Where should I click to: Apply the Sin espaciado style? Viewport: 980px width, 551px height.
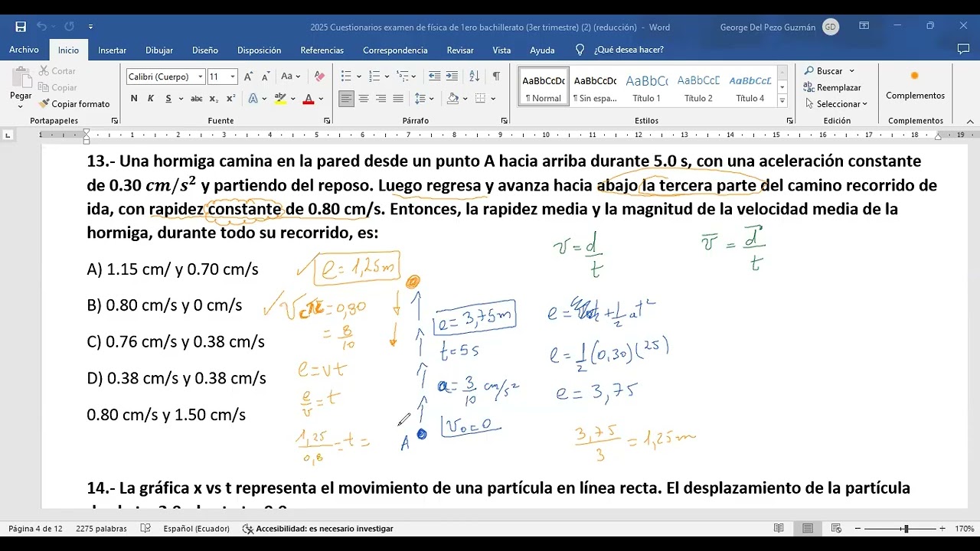click(595, 87)
